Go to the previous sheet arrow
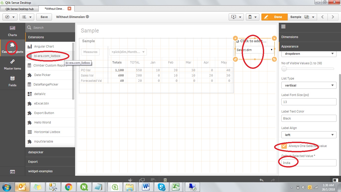The image size is (341, 192). coord(323,17)
